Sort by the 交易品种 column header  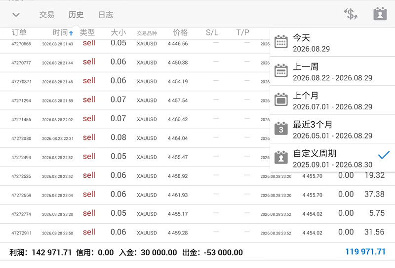147,33
